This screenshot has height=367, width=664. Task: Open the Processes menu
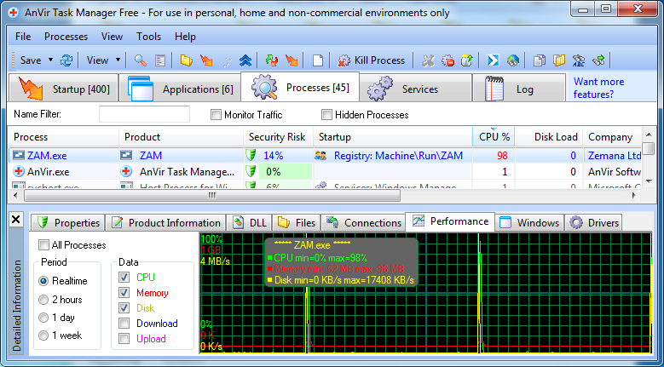[x=66, y=37]
